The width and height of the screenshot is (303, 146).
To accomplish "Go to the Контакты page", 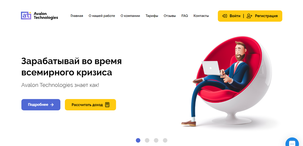I will click(x=201, y=16).
